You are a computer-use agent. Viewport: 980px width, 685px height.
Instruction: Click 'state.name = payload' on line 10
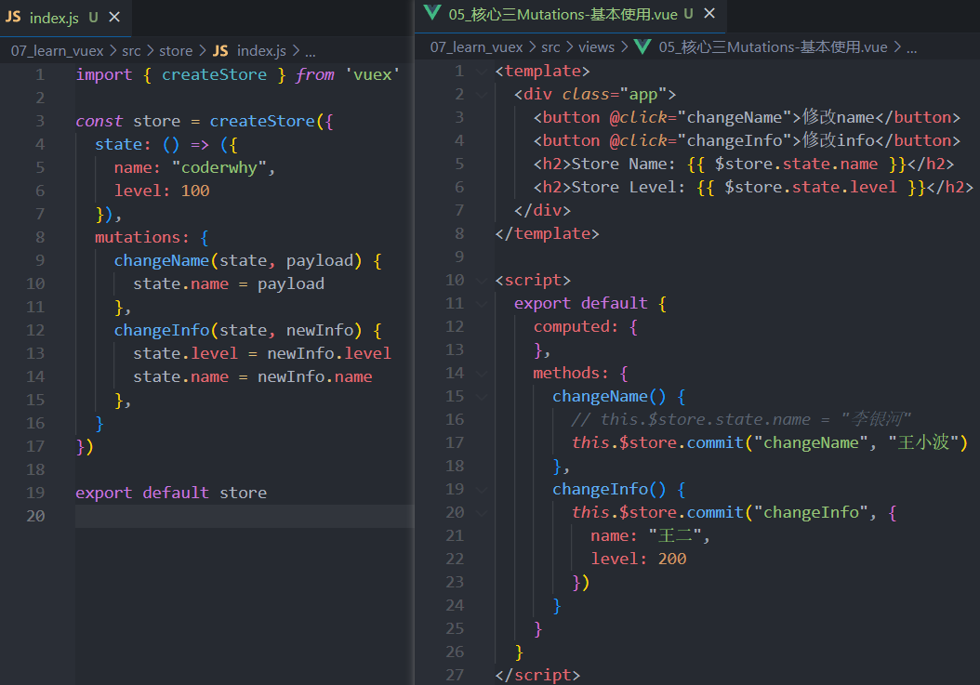click(229, 283)
